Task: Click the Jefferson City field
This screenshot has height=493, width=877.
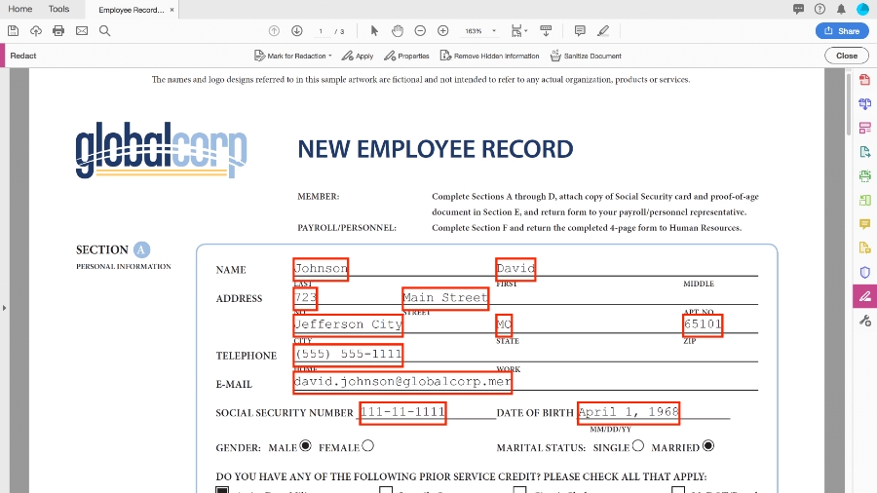Action: [x=347, y=324]
